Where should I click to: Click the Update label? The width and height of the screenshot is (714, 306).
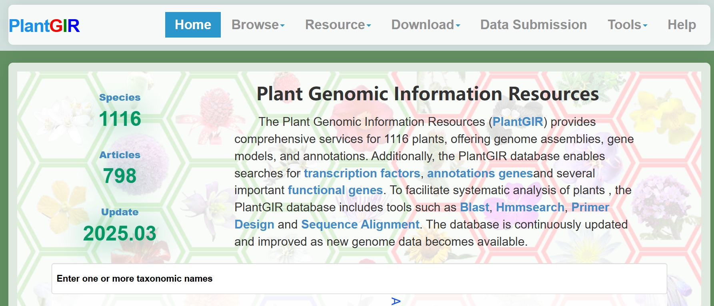tap(120, 212)
